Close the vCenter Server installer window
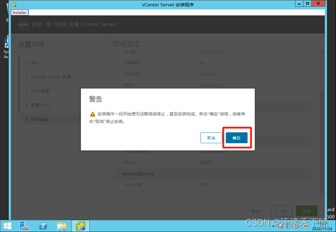The image size is (336, 232). pyautogui.click(x=318, y=3)
